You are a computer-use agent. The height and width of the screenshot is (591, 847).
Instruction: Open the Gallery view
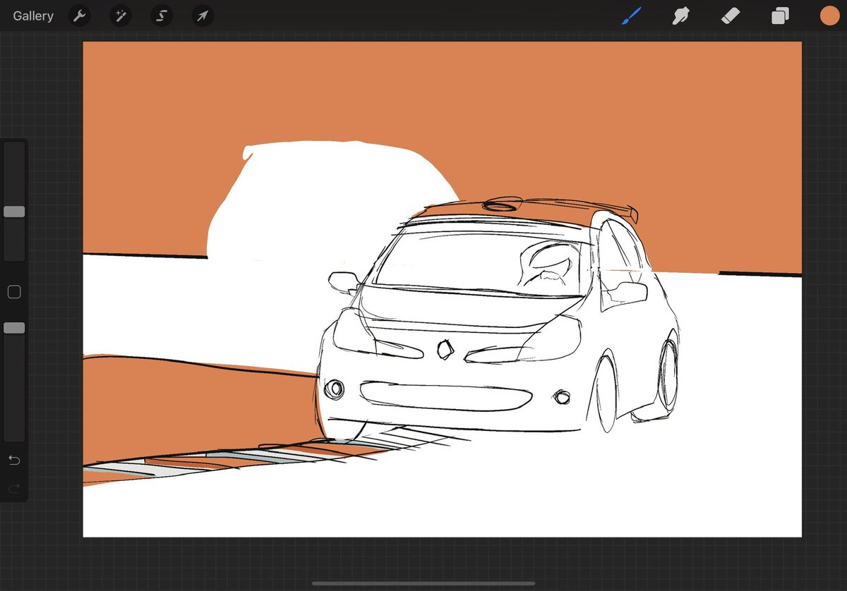click(33, 16)
